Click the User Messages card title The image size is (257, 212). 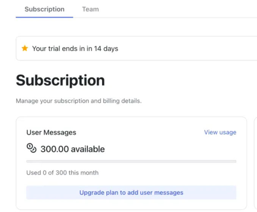click(51, 132)
